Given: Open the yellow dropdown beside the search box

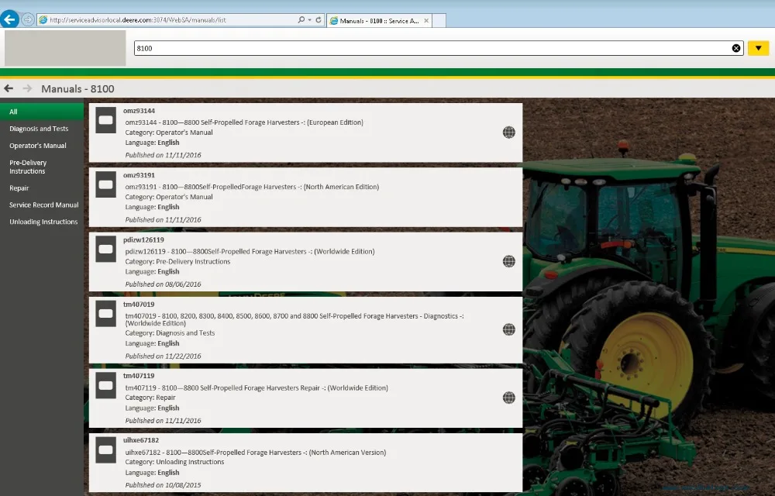Looking at the screenshot, I should (x=758, y=47).
